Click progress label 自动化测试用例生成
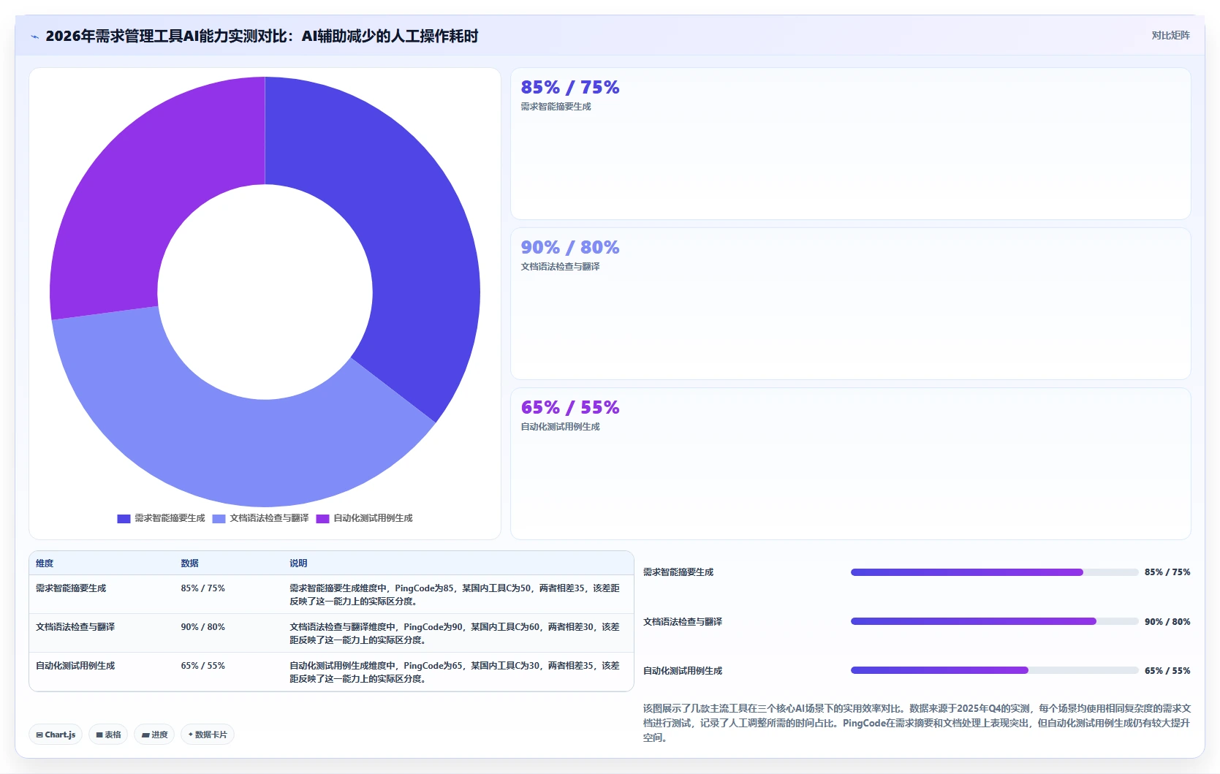The width and height of the screenshot is (1220, 774). [x=683, y=671]
